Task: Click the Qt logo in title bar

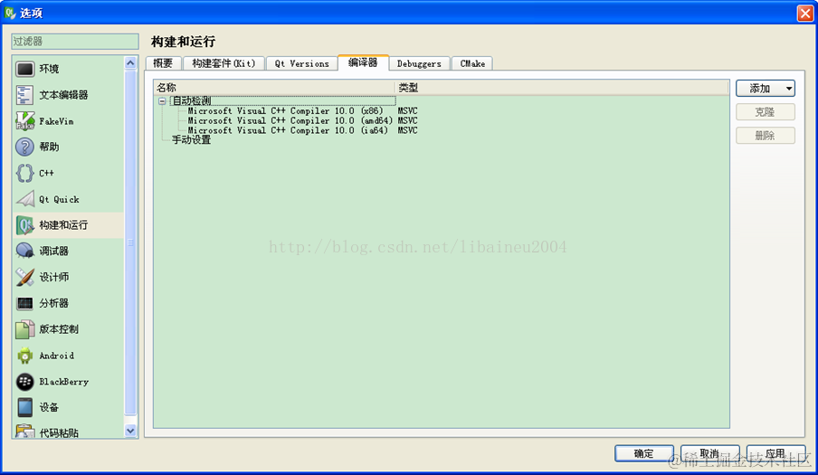Action: [x=10, y=13]
